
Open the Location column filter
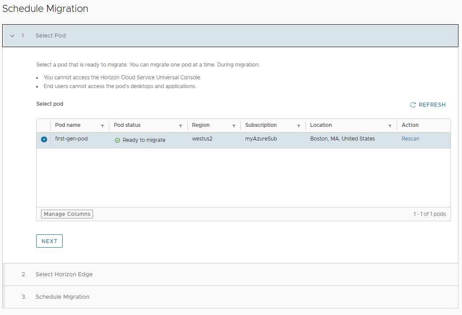tap(390, 126)
